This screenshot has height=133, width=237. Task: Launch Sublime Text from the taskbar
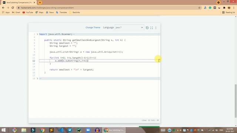tap(51, 130)
